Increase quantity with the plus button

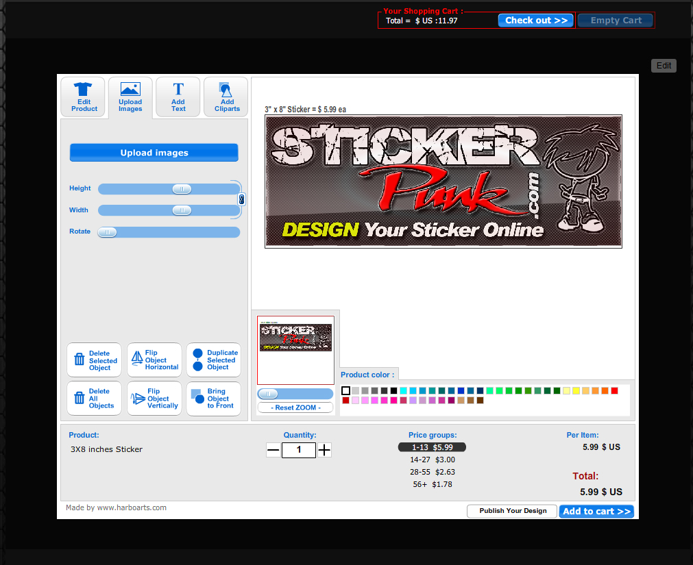pos(324,450)
